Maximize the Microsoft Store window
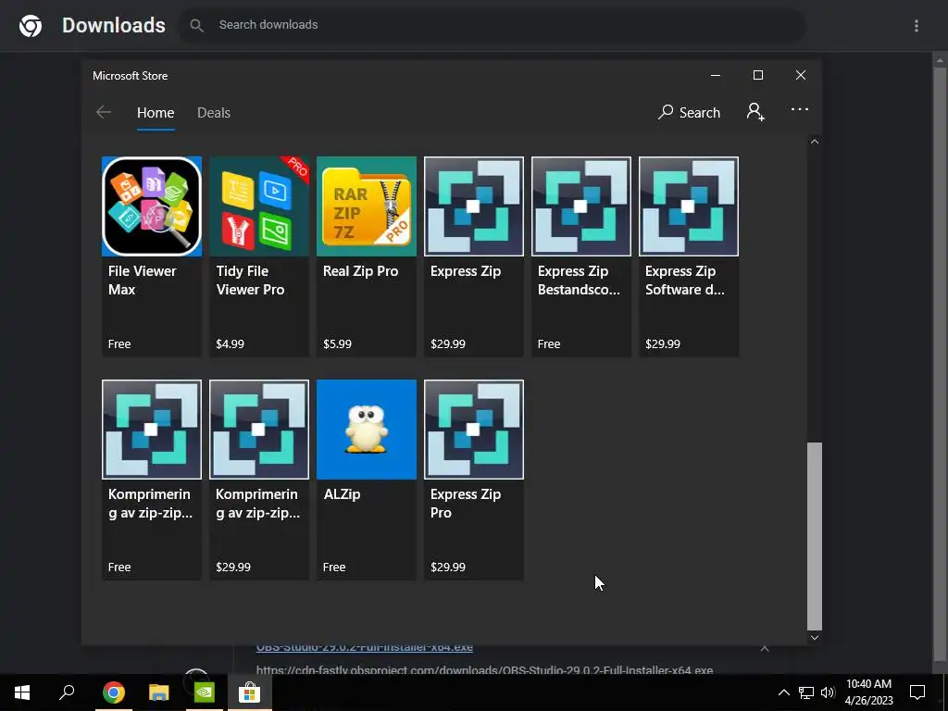The height and width of the screenshot is (711, 948). [758, 75]
